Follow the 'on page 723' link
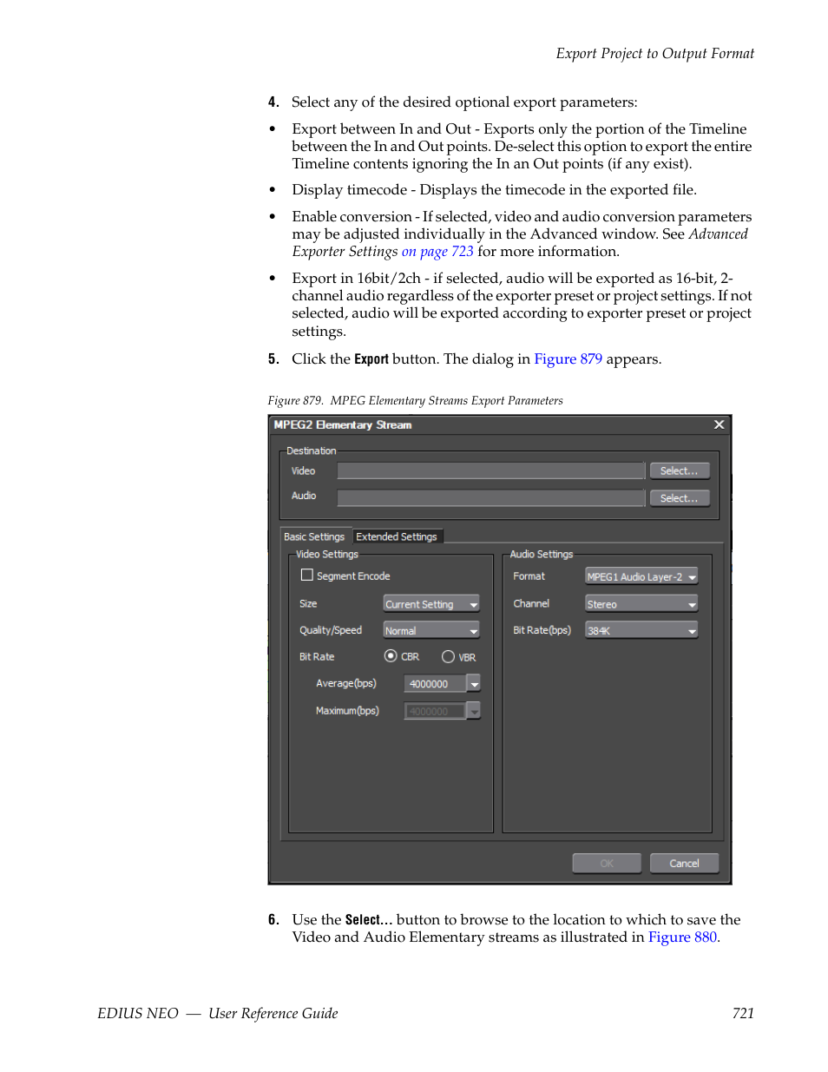Image resolution: width=828 pixels, height=1072 pixels. (437, 252)
